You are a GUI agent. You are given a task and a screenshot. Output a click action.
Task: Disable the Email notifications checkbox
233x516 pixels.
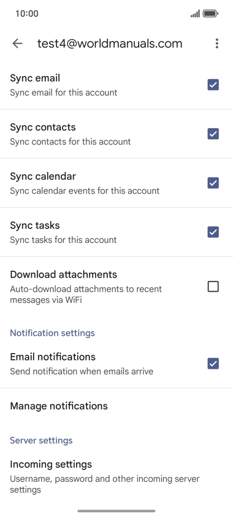tap(213, 364)
